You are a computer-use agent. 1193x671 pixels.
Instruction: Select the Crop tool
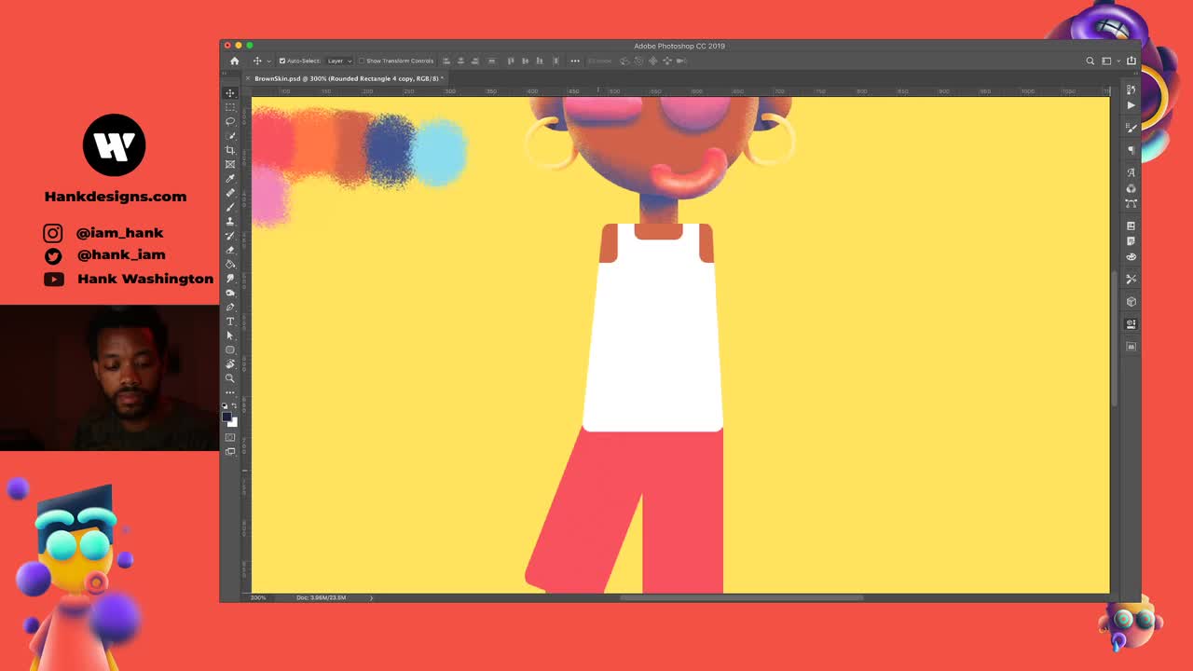click(x=230, y=150)
